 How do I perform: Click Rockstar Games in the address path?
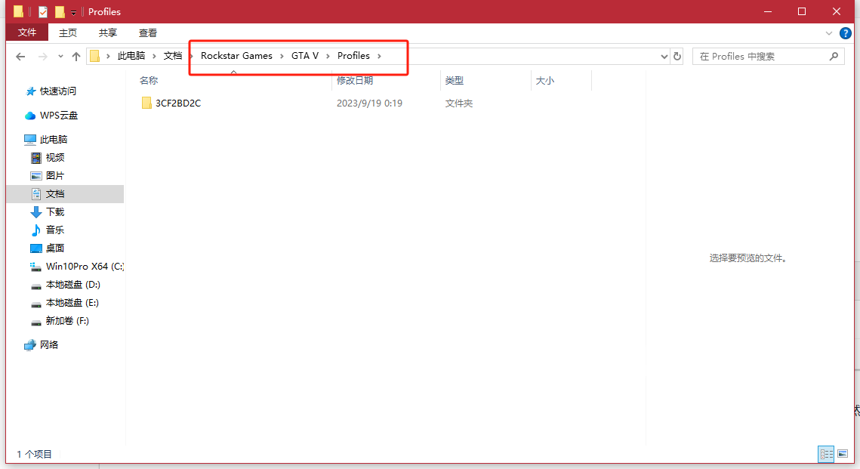point(236,56)
